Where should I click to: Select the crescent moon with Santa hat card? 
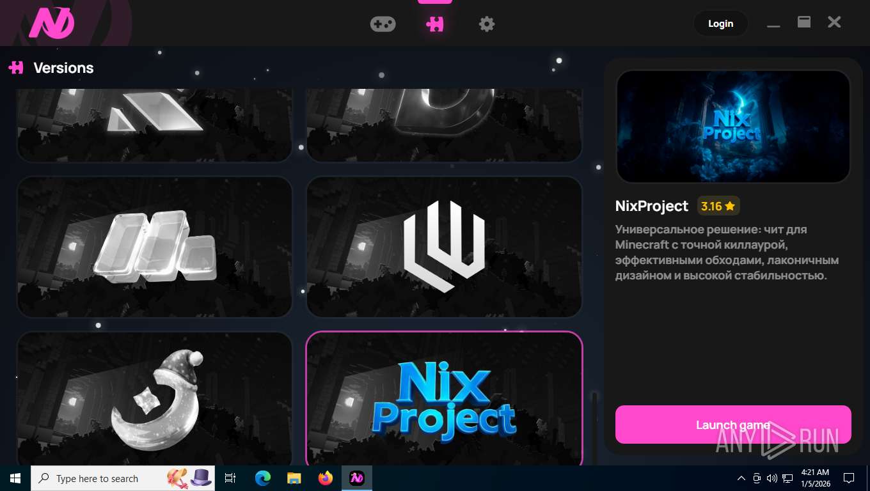tap(154, 400)
